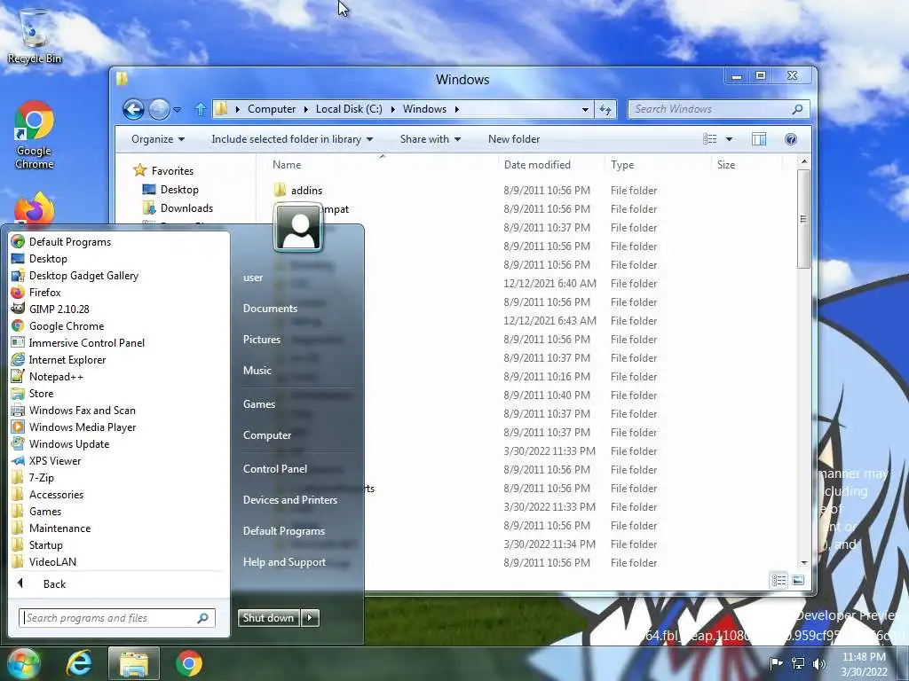Refresh the Windows folder view
This screenshot has height=681, width=909.
605,109
